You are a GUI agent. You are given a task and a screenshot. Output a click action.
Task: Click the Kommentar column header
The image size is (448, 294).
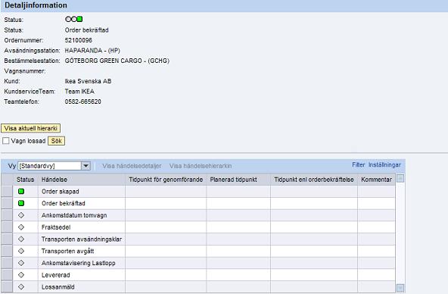point(376,180)
